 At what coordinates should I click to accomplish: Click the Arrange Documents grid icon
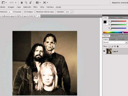[37, 2]
